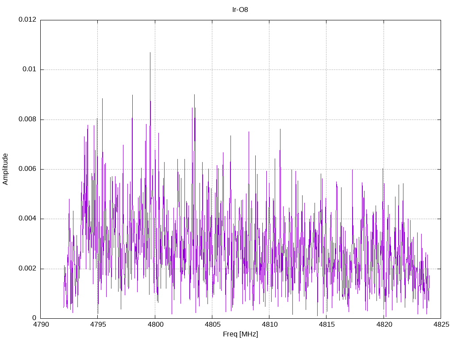Click the 4815 x-axis tick label
453x340 pixels.
327,325
